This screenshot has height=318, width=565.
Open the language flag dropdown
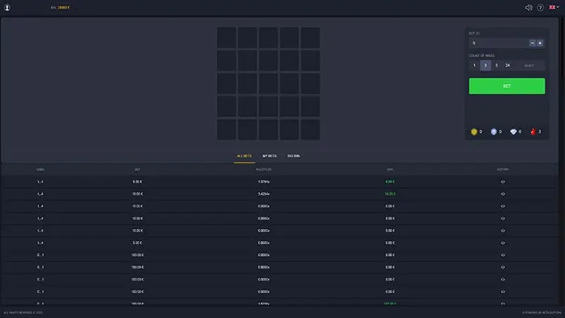(554, 7)
